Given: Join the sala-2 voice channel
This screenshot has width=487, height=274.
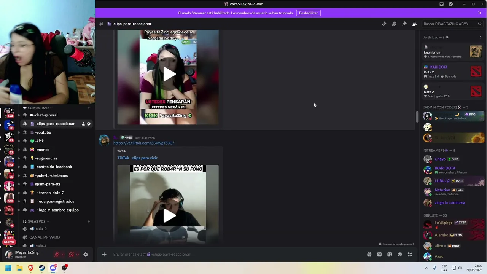Looking at the screenshot, I should point(56,229).
